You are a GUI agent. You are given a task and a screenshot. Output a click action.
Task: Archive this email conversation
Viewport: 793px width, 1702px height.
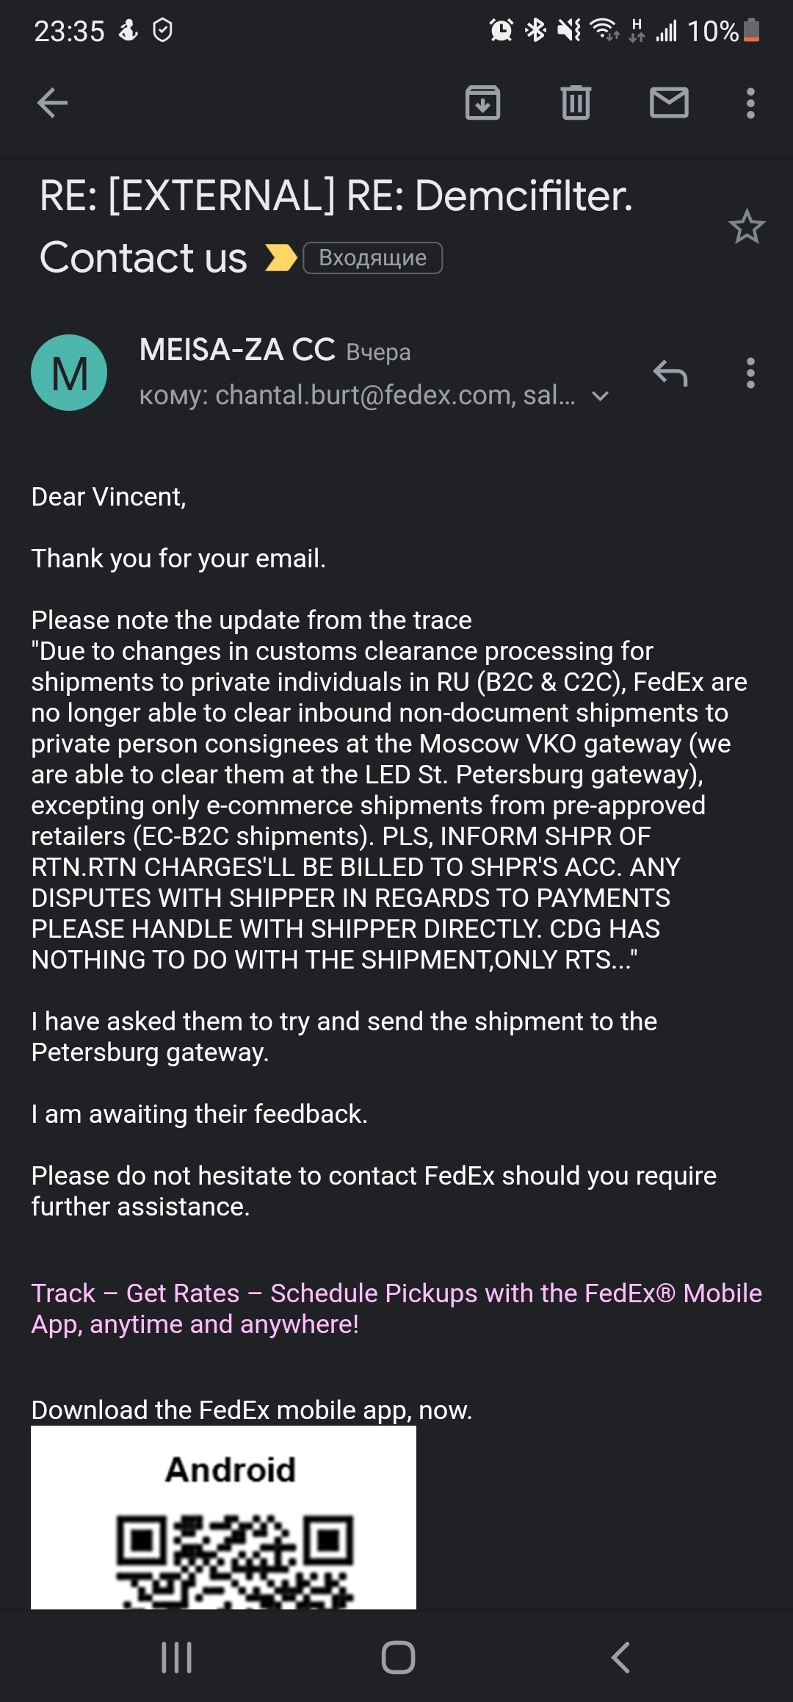tap(482, 103)
